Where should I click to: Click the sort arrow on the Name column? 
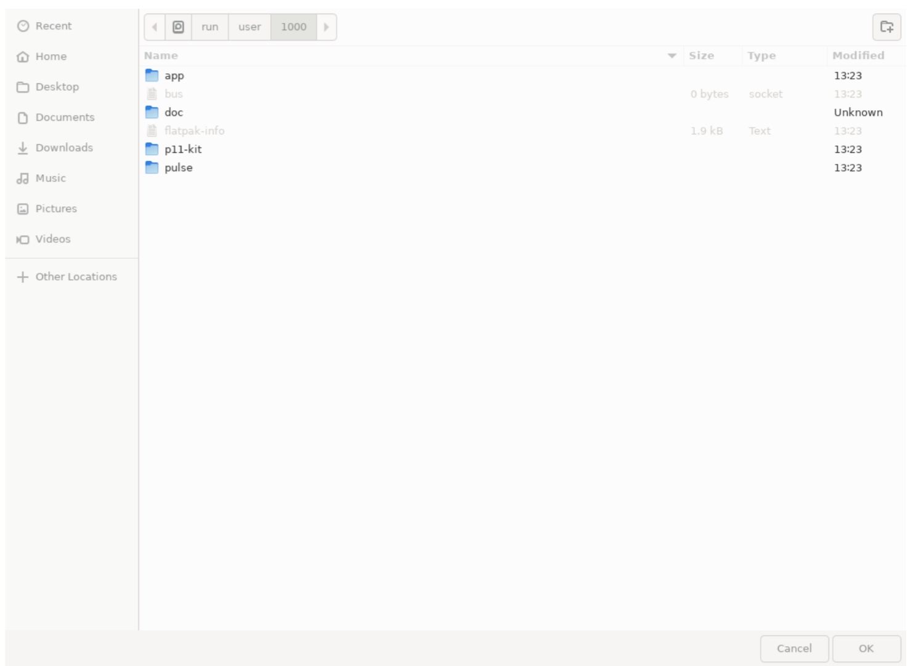[672, 55]
